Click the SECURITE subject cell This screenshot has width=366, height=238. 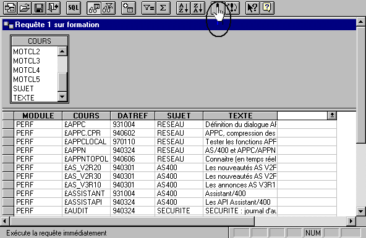pyautogui.click(x=179, y=210)
